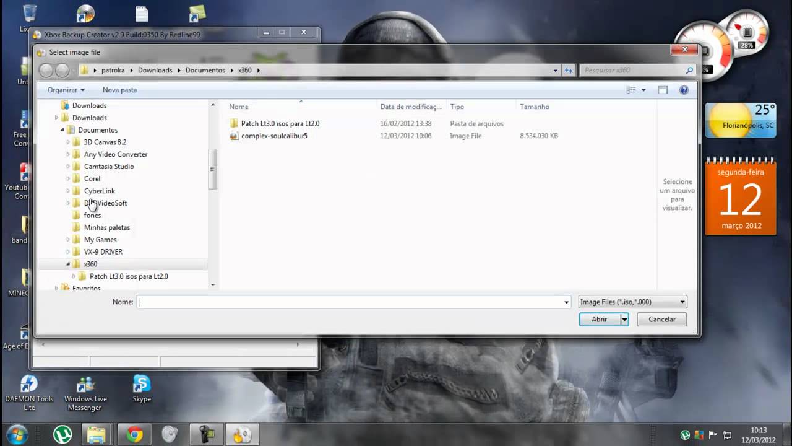Open the Skype desktop shortcut

coord(142,389)
